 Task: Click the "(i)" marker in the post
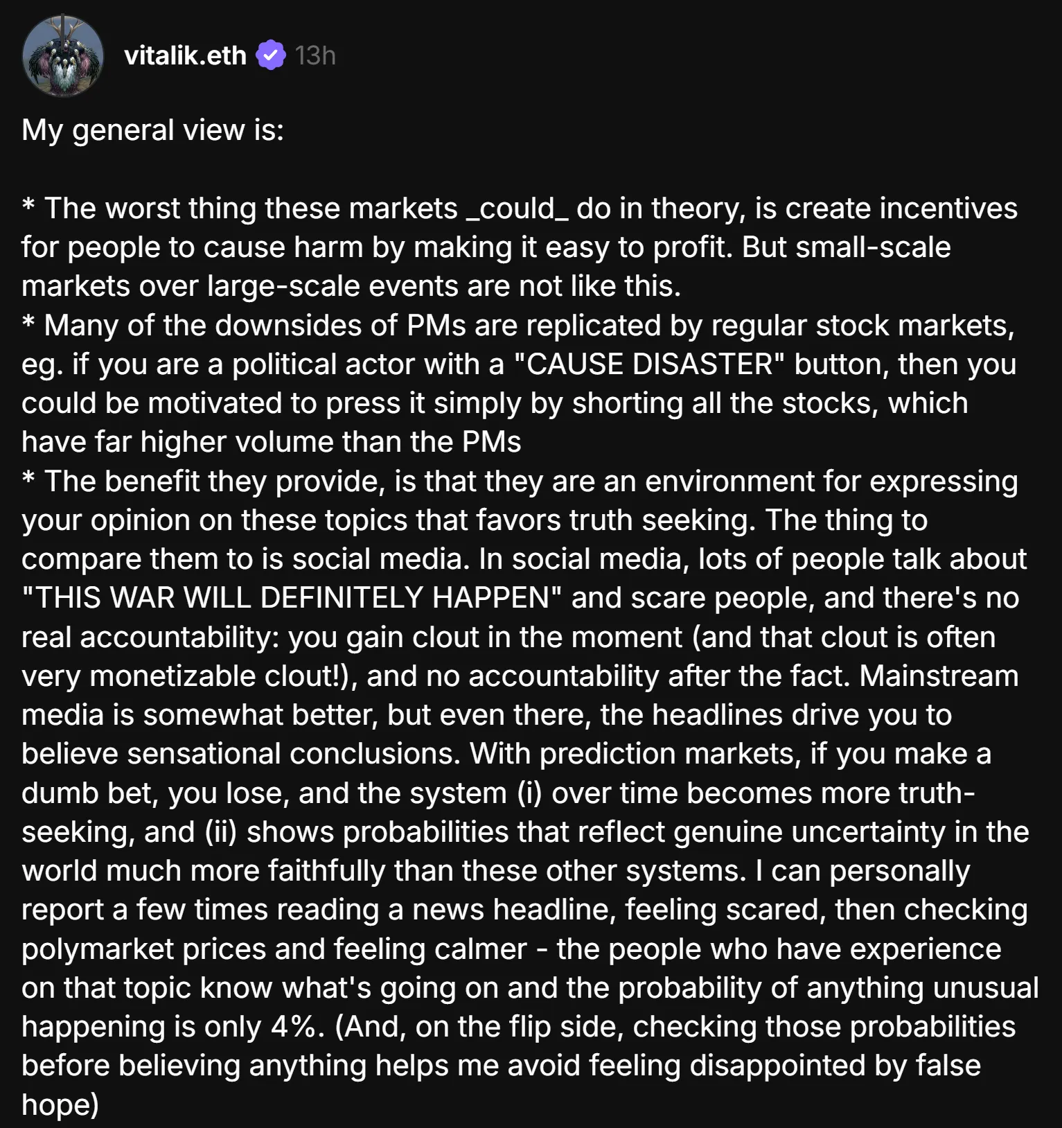[529, 793]
